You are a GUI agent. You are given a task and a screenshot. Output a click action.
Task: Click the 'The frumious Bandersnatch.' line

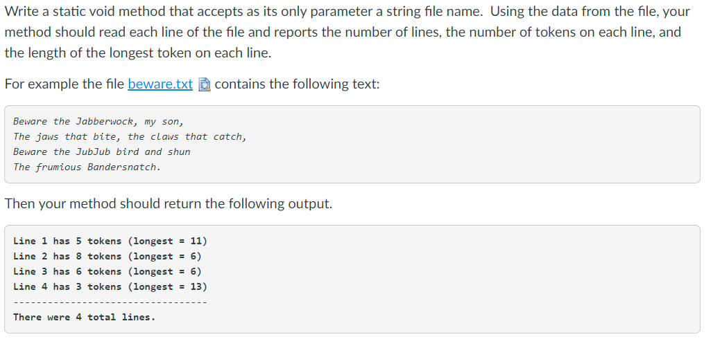tap(87, 167)
